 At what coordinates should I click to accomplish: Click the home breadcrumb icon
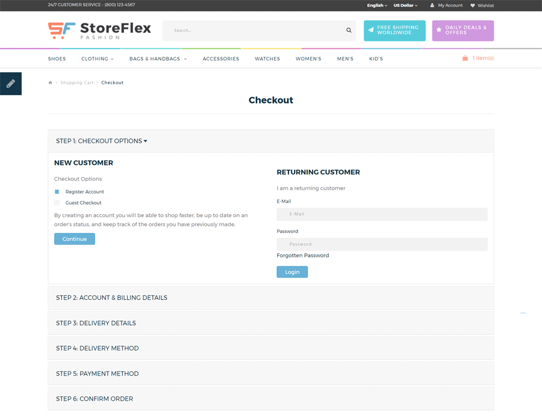(x=51, y=82)
